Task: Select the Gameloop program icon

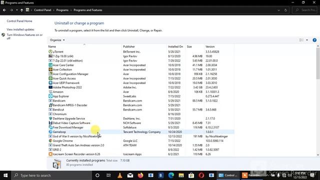Action: tap(50, 132)
